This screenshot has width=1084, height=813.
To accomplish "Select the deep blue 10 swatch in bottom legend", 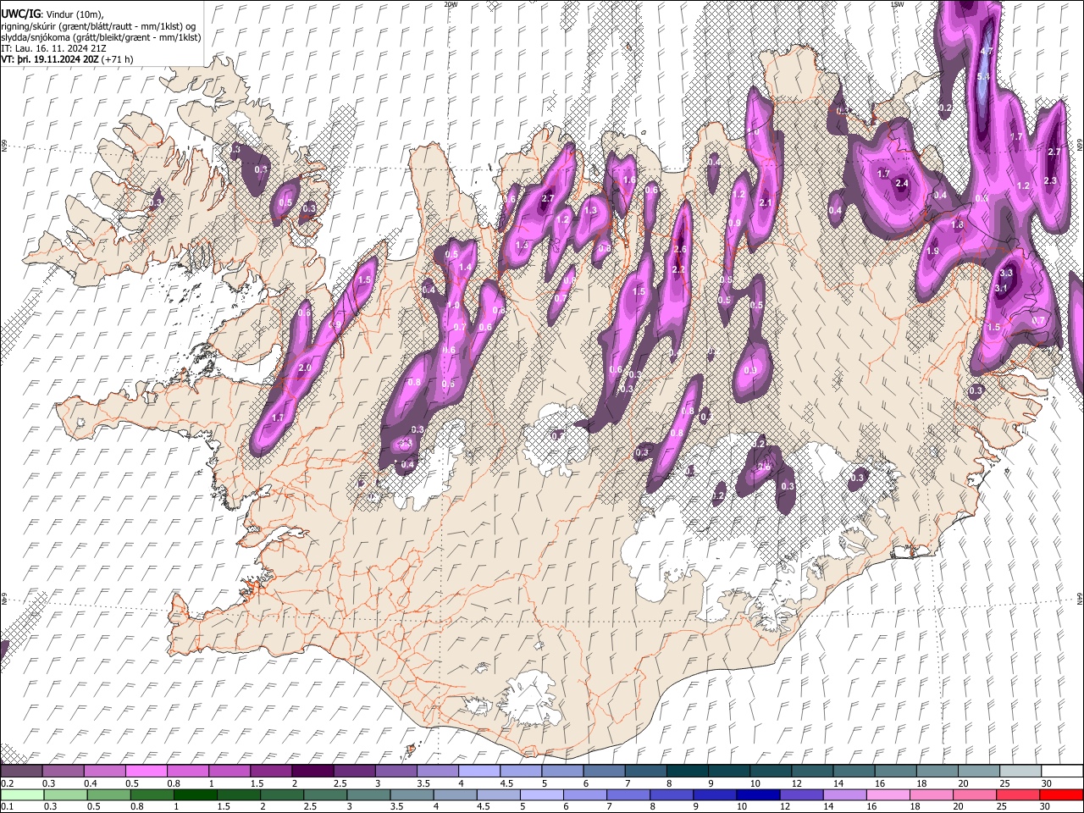I will (759, 794).
